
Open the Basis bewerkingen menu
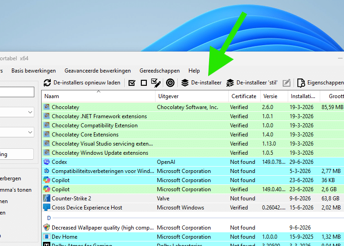(33, 71)
